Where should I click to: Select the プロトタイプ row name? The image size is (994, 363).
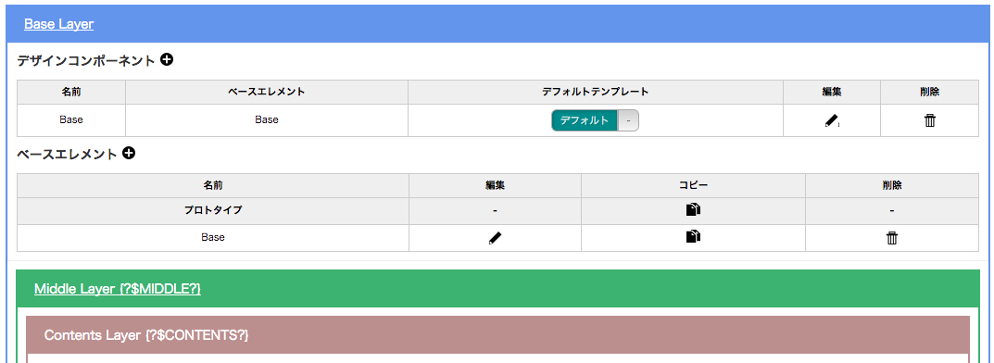click(213, 210)
